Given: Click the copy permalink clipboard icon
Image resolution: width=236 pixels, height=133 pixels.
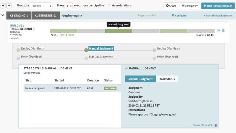Looking at the screenshot, I should pos(215,125).
